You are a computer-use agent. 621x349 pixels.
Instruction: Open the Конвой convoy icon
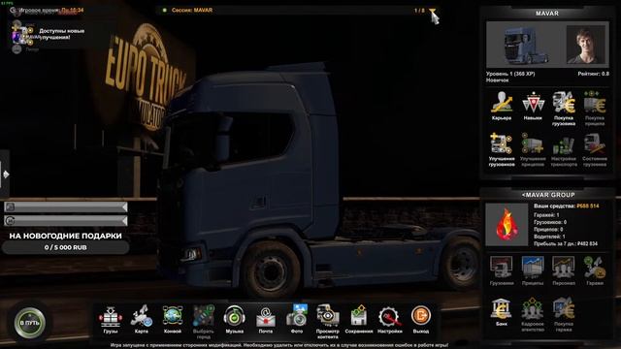pyautogui.click(x=173, y=320)
